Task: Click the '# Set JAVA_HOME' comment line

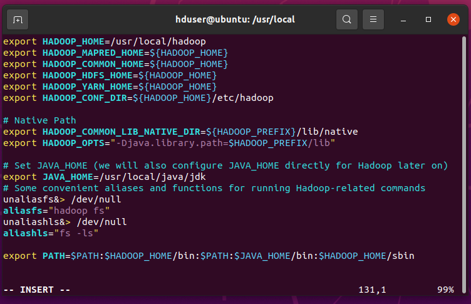Action: tap(225, 165)
